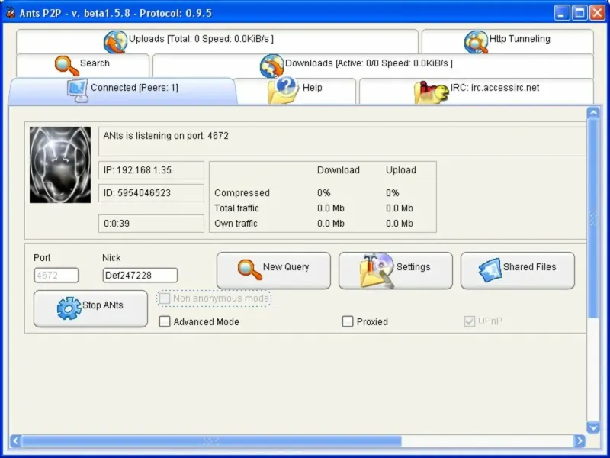Click the horizontal scrollbar thumb
This screenshot has height=458, width=610.
point(211,441)
